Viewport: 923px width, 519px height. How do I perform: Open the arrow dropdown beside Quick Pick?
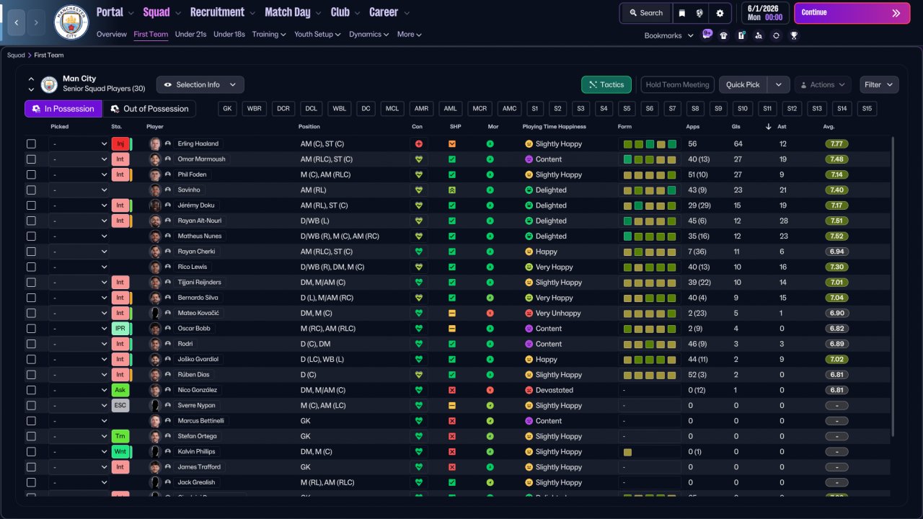tap(779, 84)
